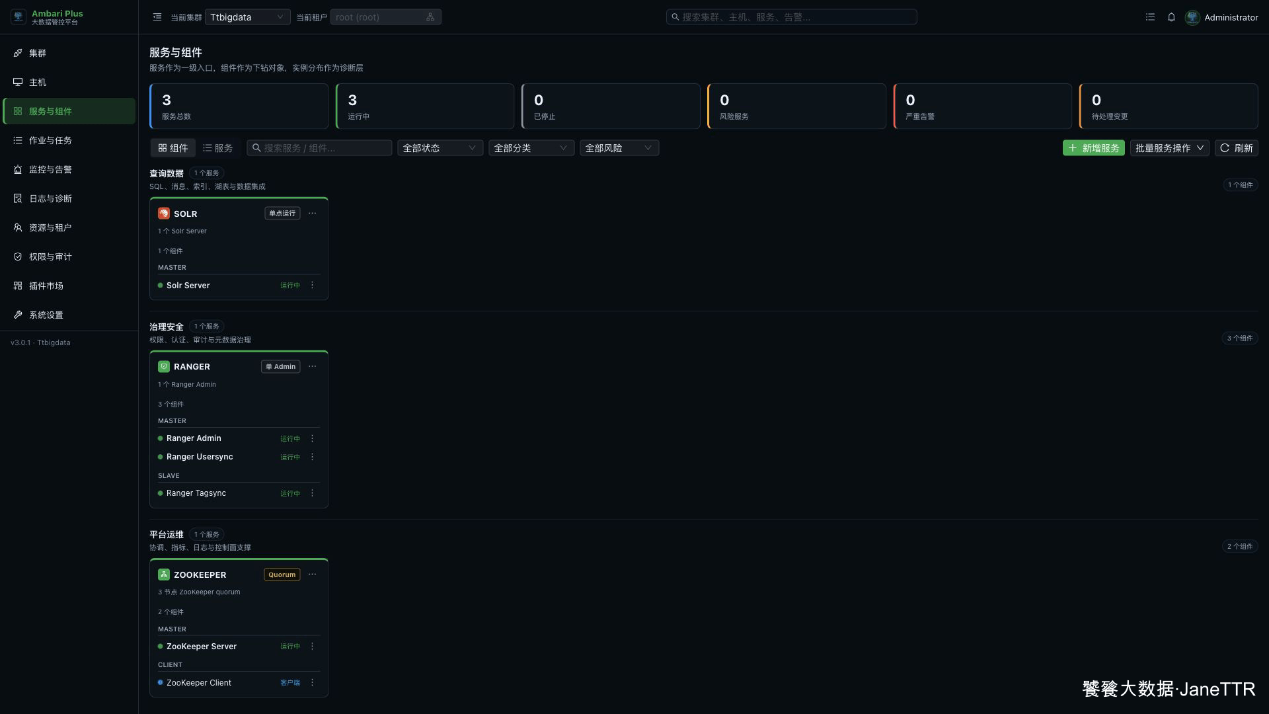The width and height of the screenshot is (1269, 714).
Task: Click the RANGER service shield icon
Action: [x=164, y=366]
